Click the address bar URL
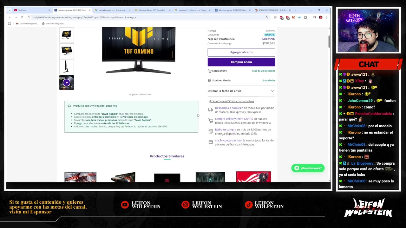Viewport: 406px width, 228px height. click(x=84, y=17)
